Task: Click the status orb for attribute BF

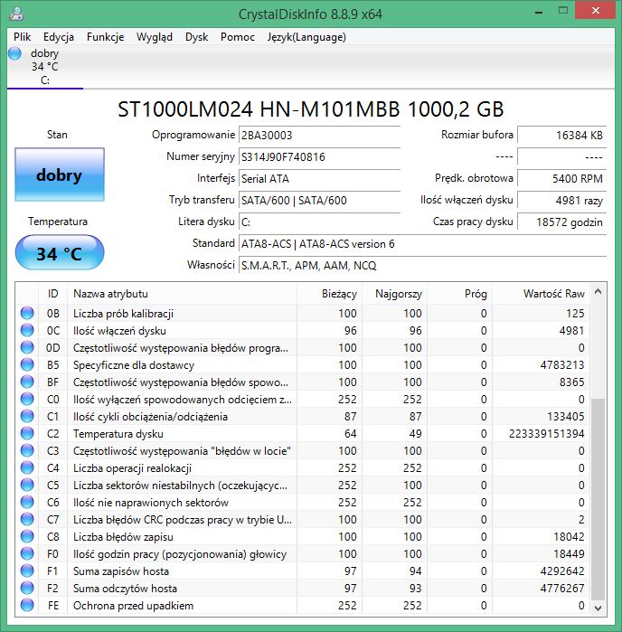Action: coord(27,382)
